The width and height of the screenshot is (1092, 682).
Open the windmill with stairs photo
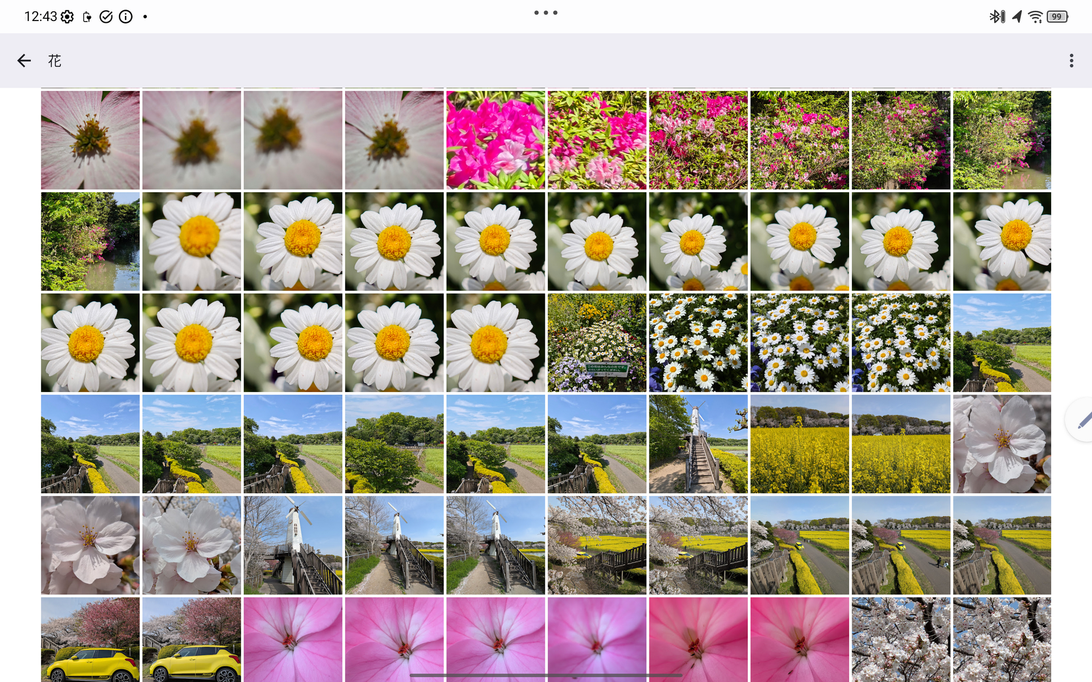point(698,444)
